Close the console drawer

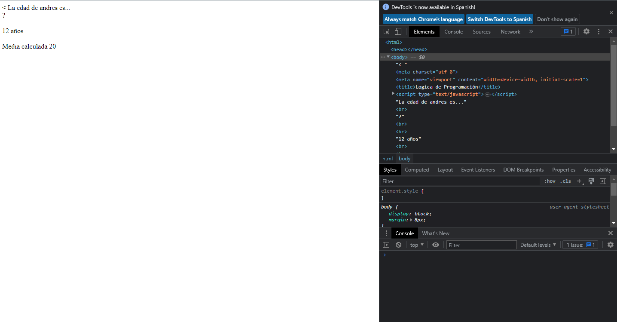pos(611,233)
